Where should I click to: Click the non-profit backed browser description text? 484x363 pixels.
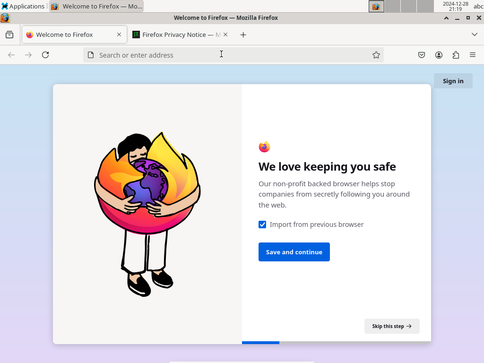(x=334, y=194)
